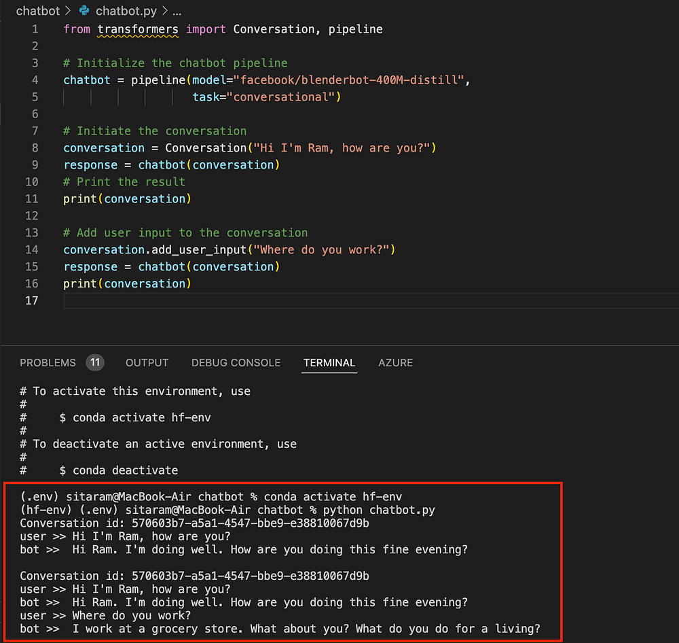Click the Python file icon in breadcrumb

[x=84, y=10]
